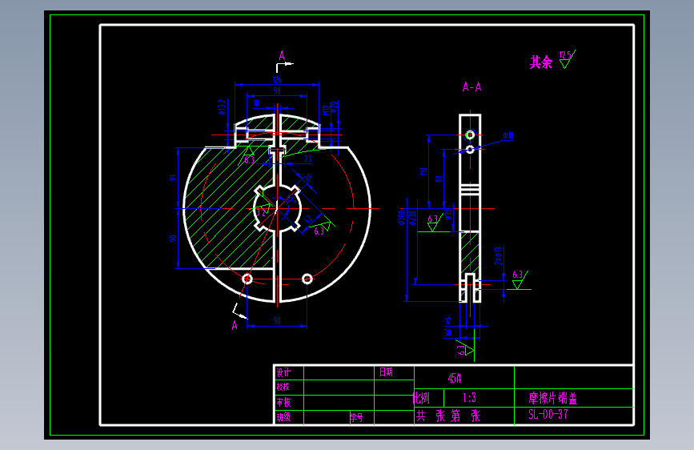The width and height of the screenshot is (694, 450).
Task: Select the '班级' title block cell
Action: (283, 417)
